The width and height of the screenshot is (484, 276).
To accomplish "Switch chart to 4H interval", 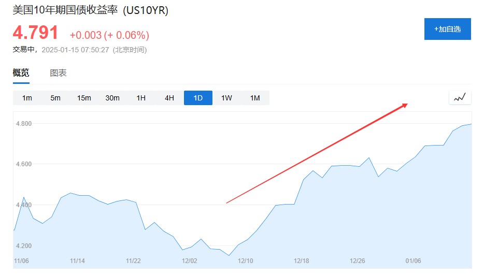I will tap(169, 98).
